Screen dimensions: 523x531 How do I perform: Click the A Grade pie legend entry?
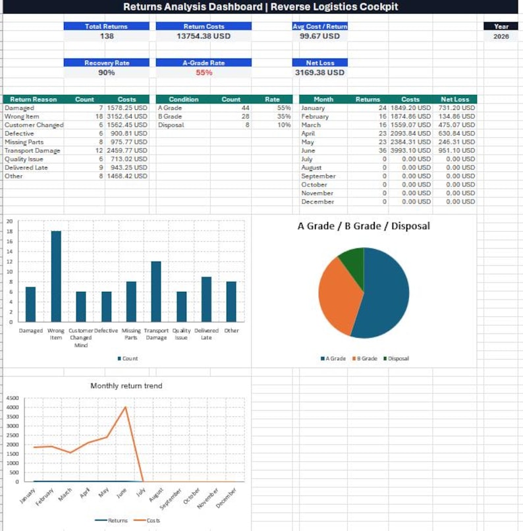tap(333, 358)
